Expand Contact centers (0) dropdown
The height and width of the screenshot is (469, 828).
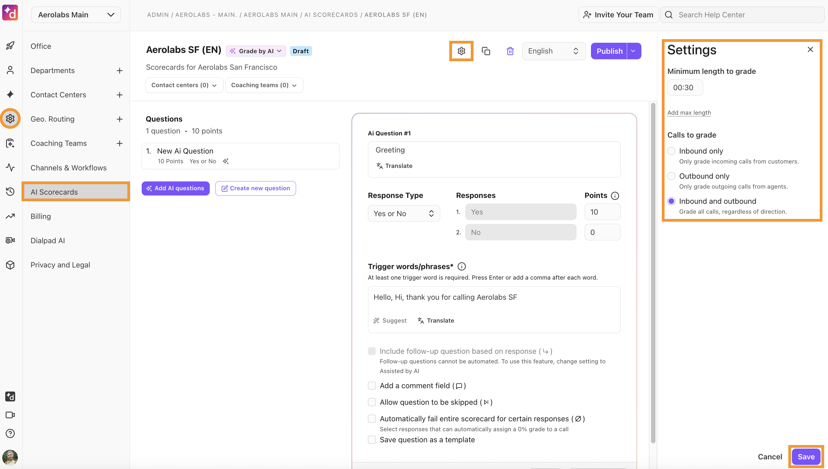click(184, 85)
